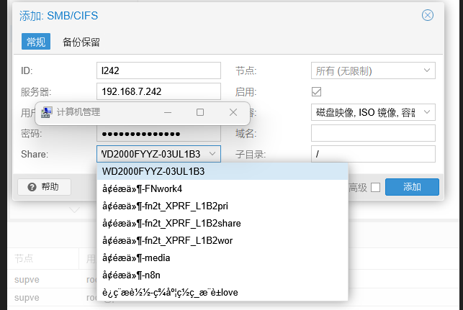The width and height of the screenshot is (463, 310).
Task: Close the 计算机管理 window
Action: click(233, 112)
